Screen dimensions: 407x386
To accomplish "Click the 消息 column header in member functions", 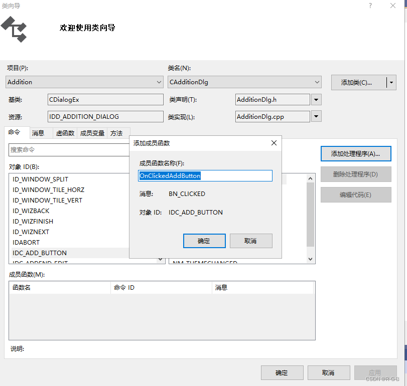I will pyautogui.click(x=262, y=287).
